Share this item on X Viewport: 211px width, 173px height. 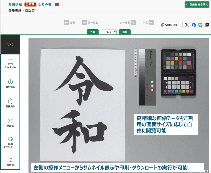tap(187, 25)
